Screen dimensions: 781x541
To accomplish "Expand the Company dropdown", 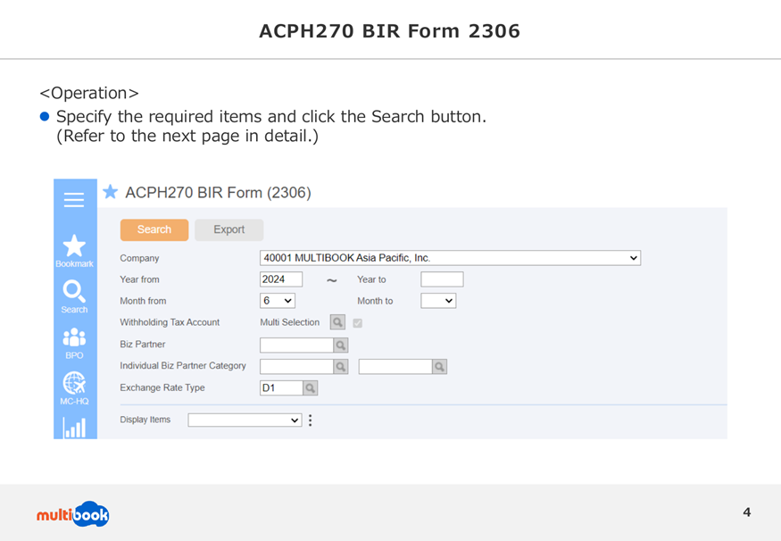I will point(450,258).
